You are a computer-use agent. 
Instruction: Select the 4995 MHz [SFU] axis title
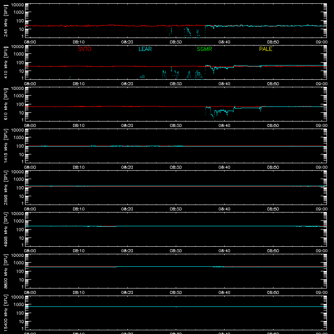pos(5,229)
